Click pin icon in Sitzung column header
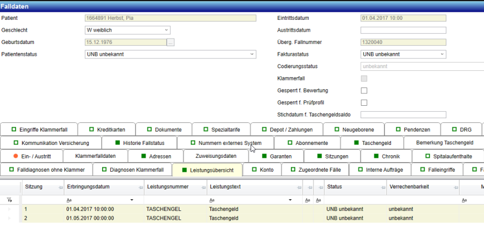Screen dimensions: 484x226 59,187
